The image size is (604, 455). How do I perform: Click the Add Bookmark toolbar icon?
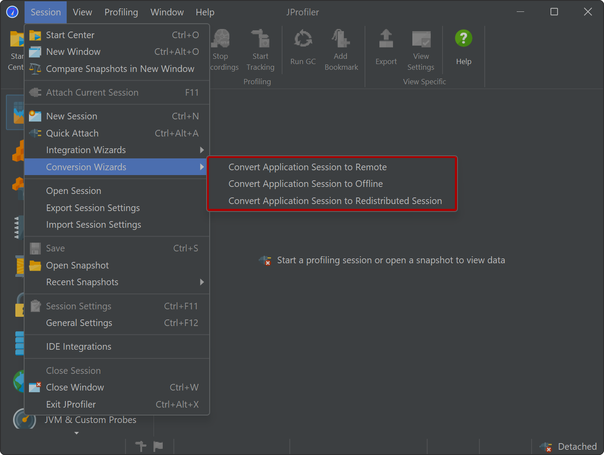point(341,39)
